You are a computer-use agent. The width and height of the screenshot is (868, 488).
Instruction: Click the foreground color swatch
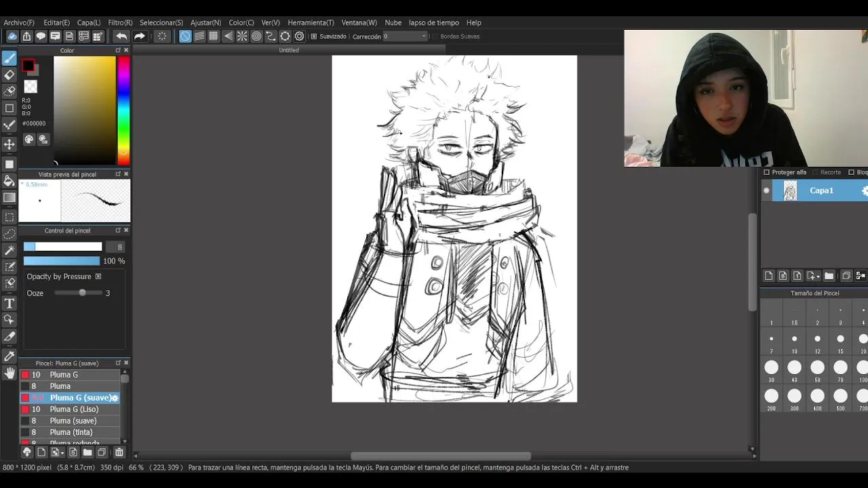point(28,66)
